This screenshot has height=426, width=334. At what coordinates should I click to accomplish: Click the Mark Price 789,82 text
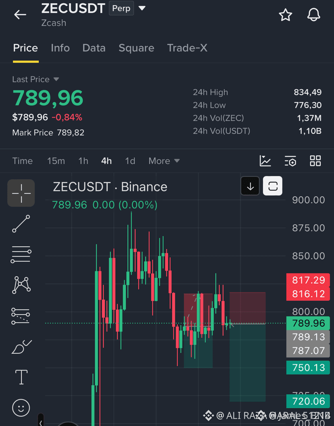[48, 132]
